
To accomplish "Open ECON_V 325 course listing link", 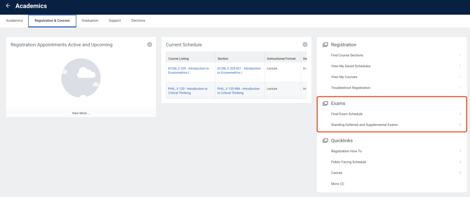I will click(x=188, y=70).
